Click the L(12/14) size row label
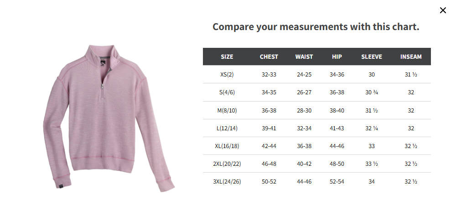The height and width of the screenshot is (215, 456). [227, 128]
